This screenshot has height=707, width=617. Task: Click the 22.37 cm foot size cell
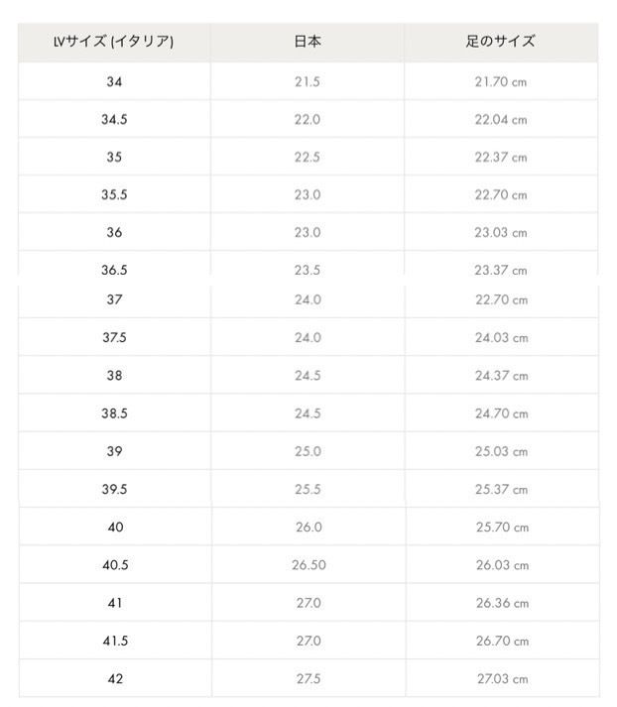pyautogui.click(x=501, y=158)
